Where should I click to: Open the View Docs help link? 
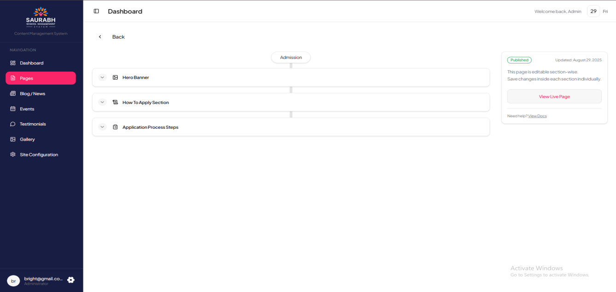(x=537, y=116)
